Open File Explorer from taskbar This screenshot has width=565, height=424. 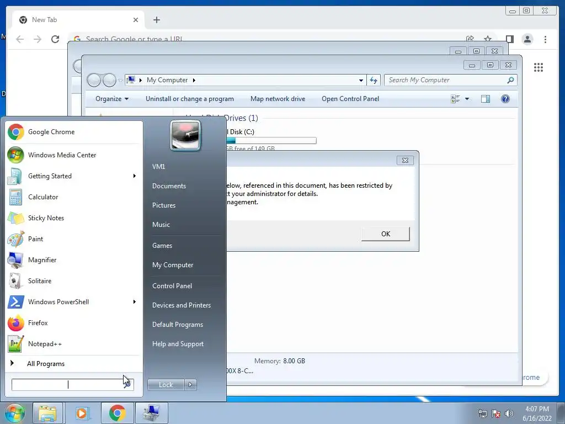coord(47,413)
